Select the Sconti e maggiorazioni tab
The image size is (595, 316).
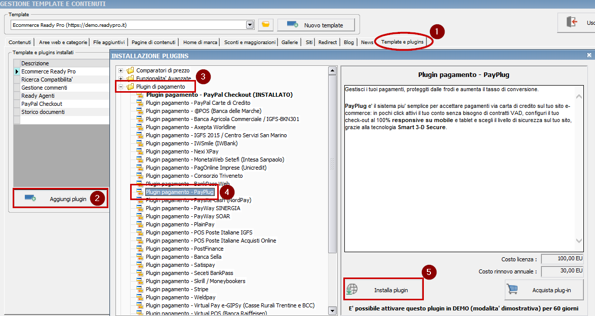(x=250, y=42)
